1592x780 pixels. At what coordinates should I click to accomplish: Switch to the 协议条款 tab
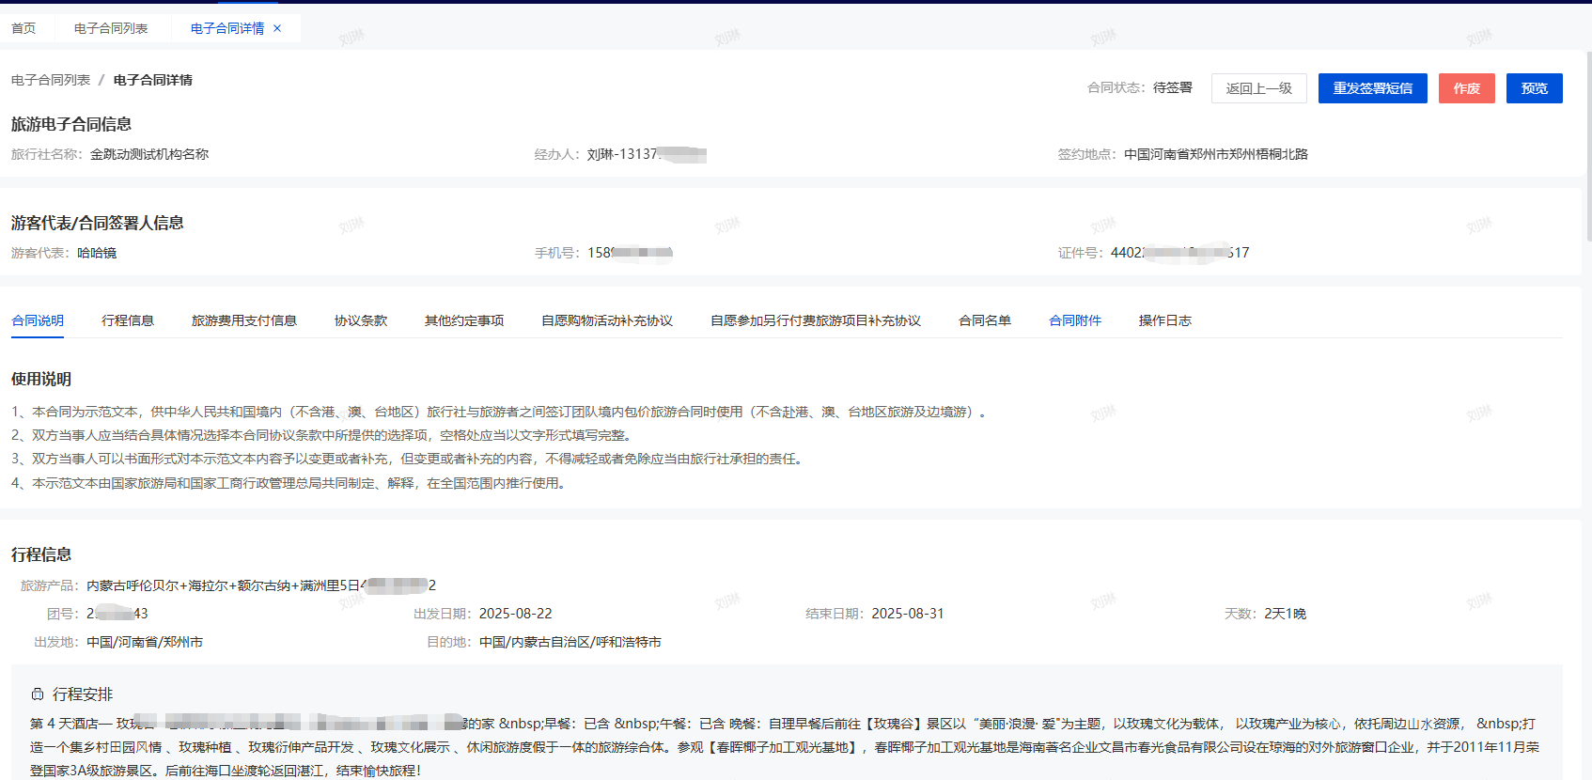pos(361,320)
